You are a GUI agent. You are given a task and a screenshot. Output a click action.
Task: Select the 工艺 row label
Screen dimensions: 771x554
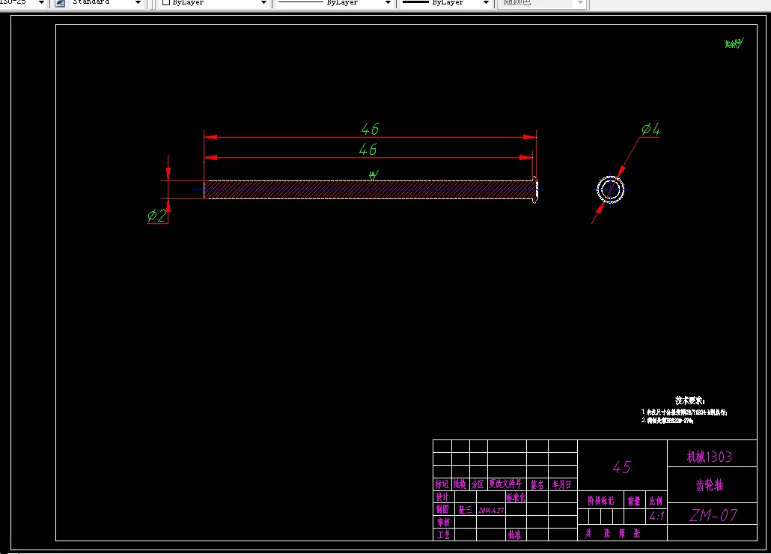coord(443,535)
